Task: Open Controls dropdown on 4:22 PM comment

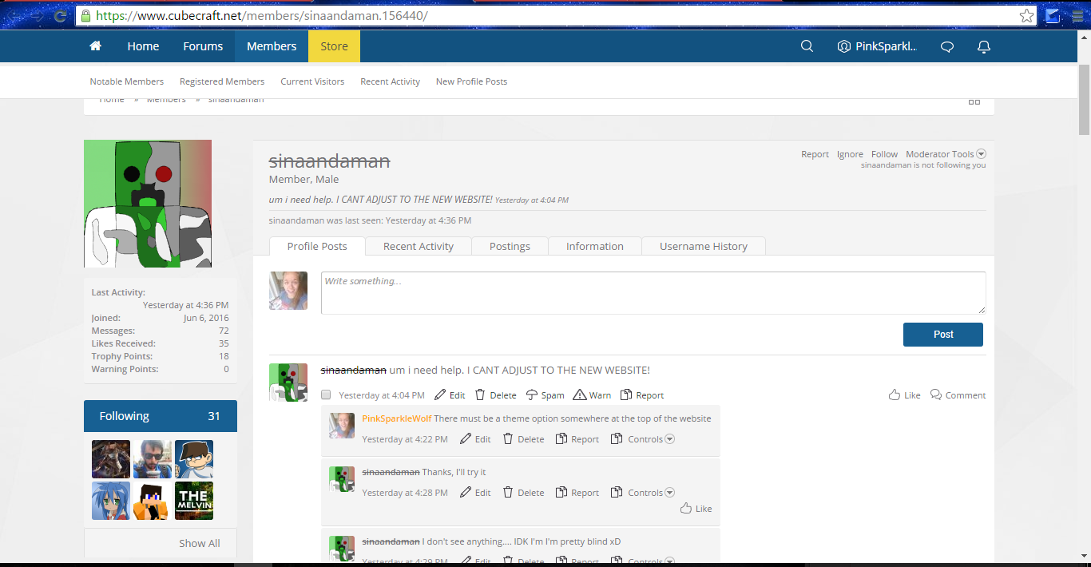Action: (643, 439)
